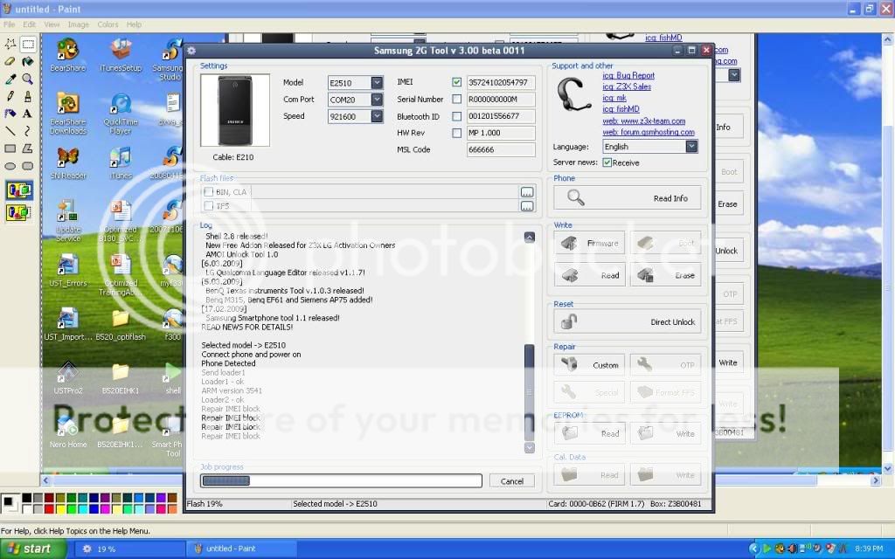This screenshot has width=895, height=559.
Task: Click the Log scroll up arrow
Action: pos(529,237)
